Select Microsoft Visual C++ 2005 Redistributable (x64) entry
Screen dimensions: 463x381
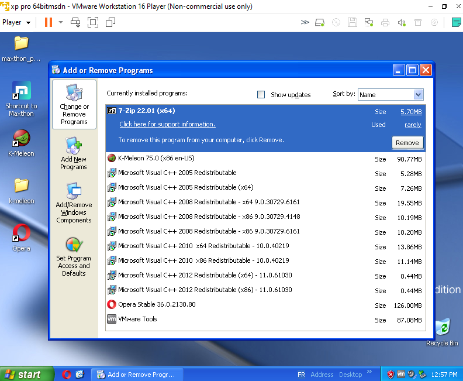(265, 188)
